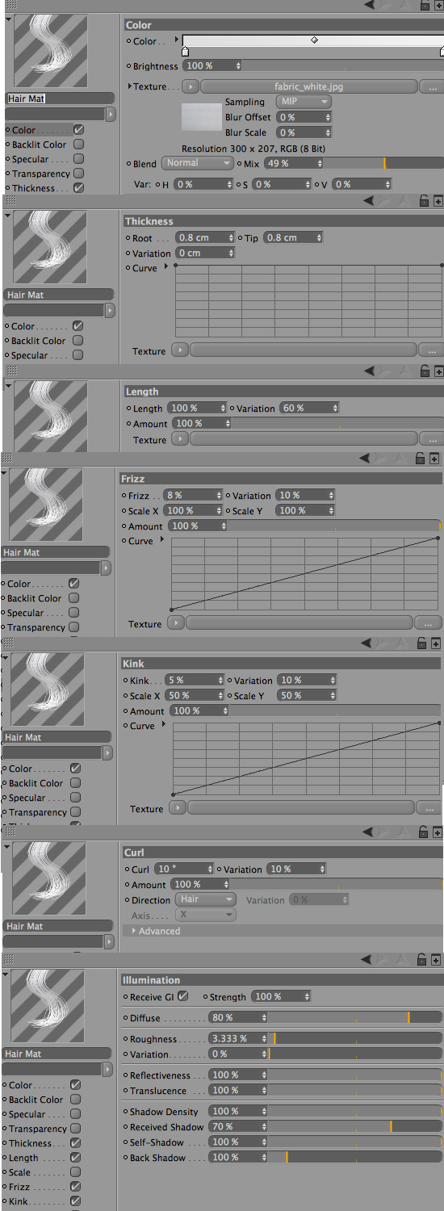Adjust the Received Shadow slider

point(355,1125)
